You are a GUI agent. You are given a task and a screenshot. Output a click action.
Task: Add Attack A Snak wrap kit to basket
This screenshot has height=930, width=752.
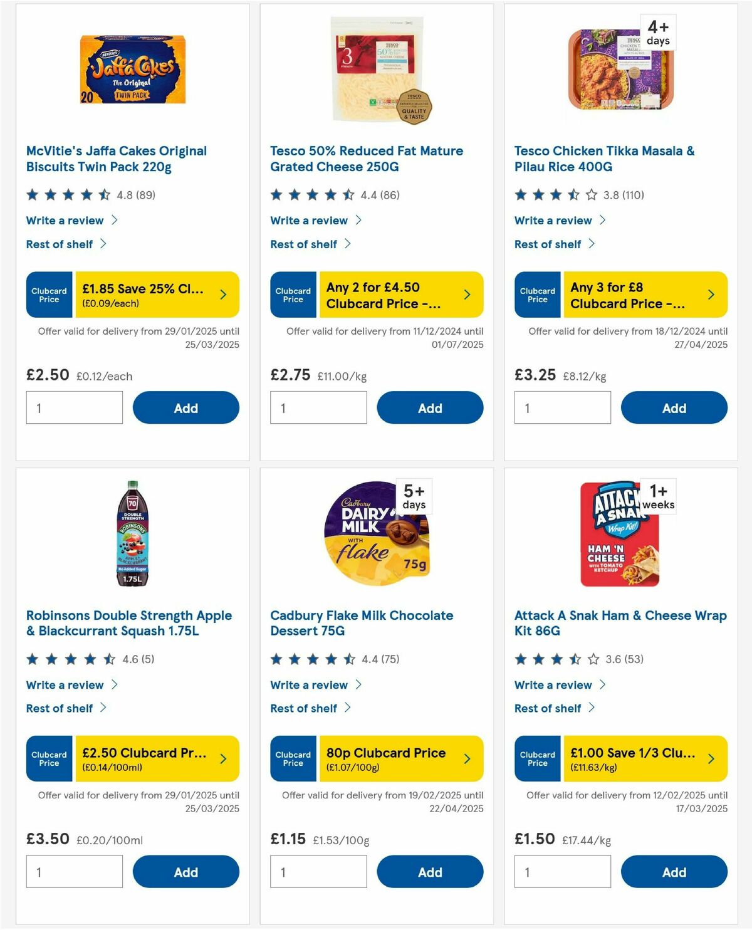(674, 871)
